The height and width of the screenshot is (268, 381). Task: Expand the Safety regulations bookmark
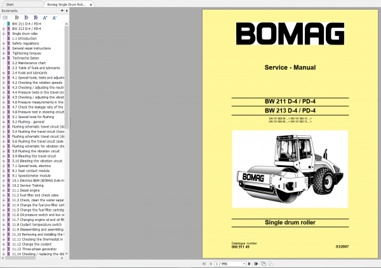pos(3,43)
